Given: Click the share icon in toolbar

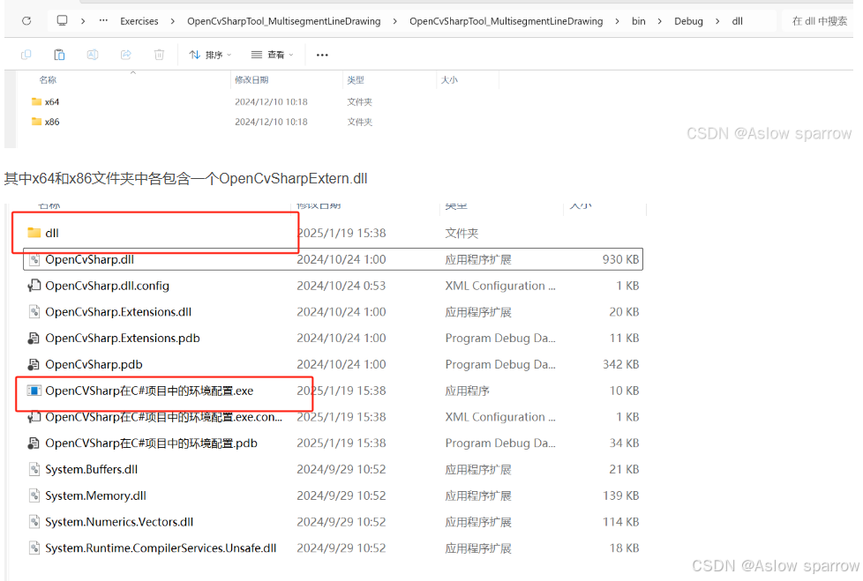Looking at the screenshot, I should tap(126, 55).
